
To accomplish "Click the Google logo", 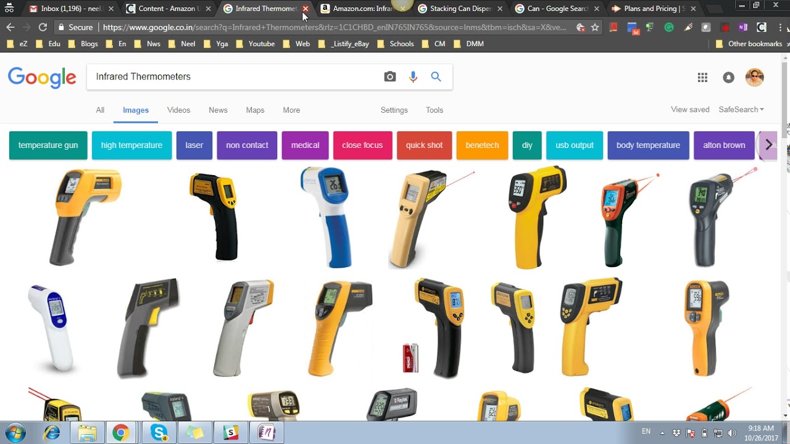I will [x=42, y=78].
